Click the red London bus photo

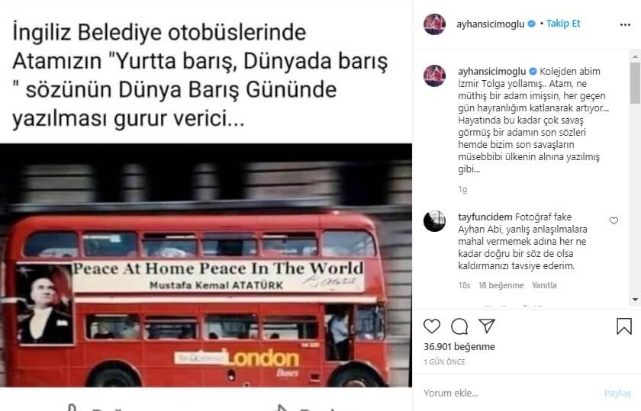coord(206,265)
